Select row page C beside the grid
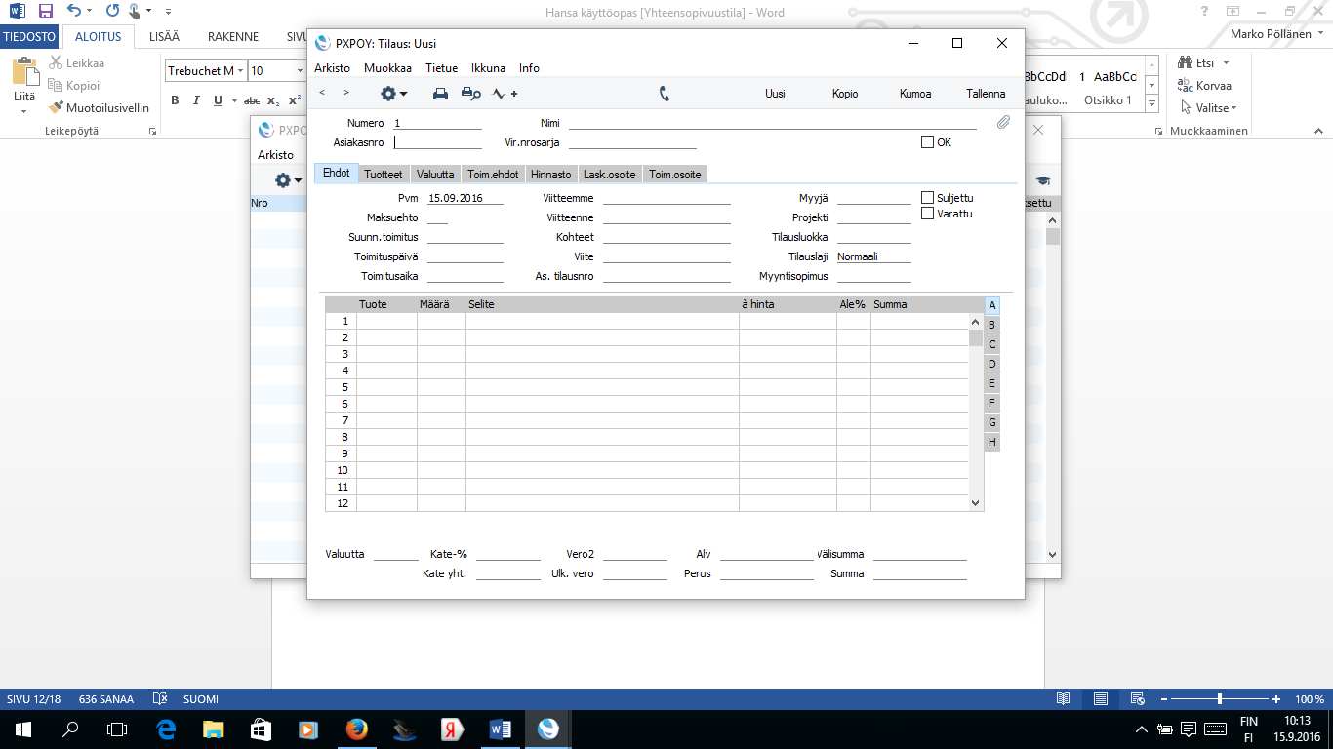 click(x=992, y=344)
